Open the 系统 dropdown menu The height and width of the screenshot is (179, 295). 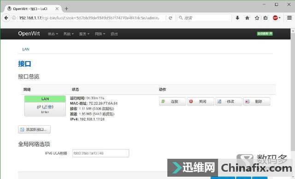click(x=68, y=34)
